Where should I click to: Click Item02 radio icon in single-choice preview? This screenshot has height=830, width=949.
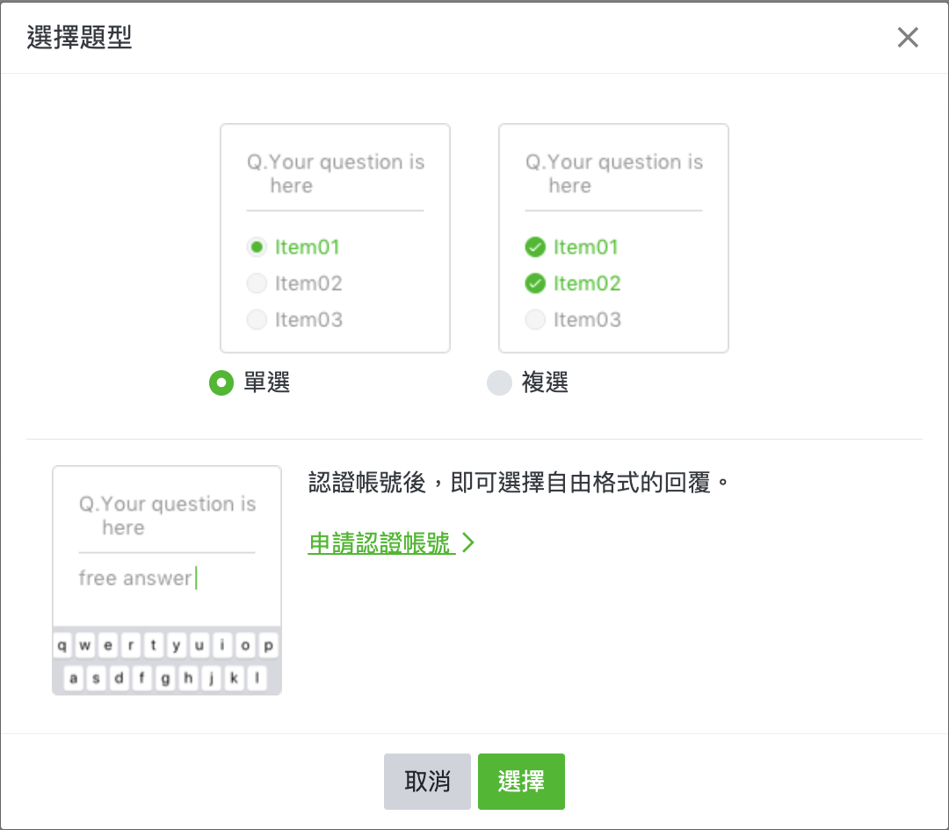pos(257,283)
